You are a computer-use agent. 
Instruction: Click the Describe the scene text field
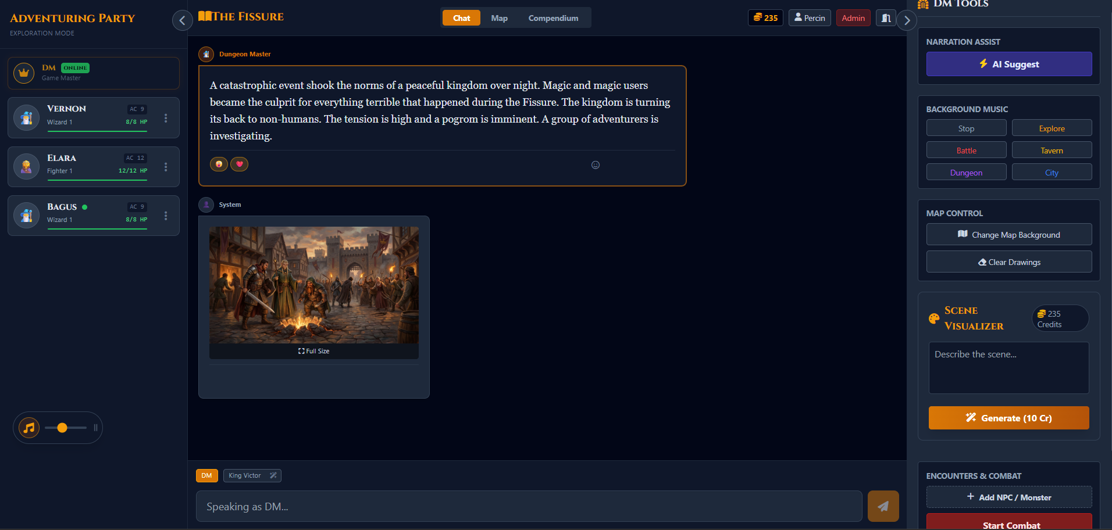(x=1008, y=367)
